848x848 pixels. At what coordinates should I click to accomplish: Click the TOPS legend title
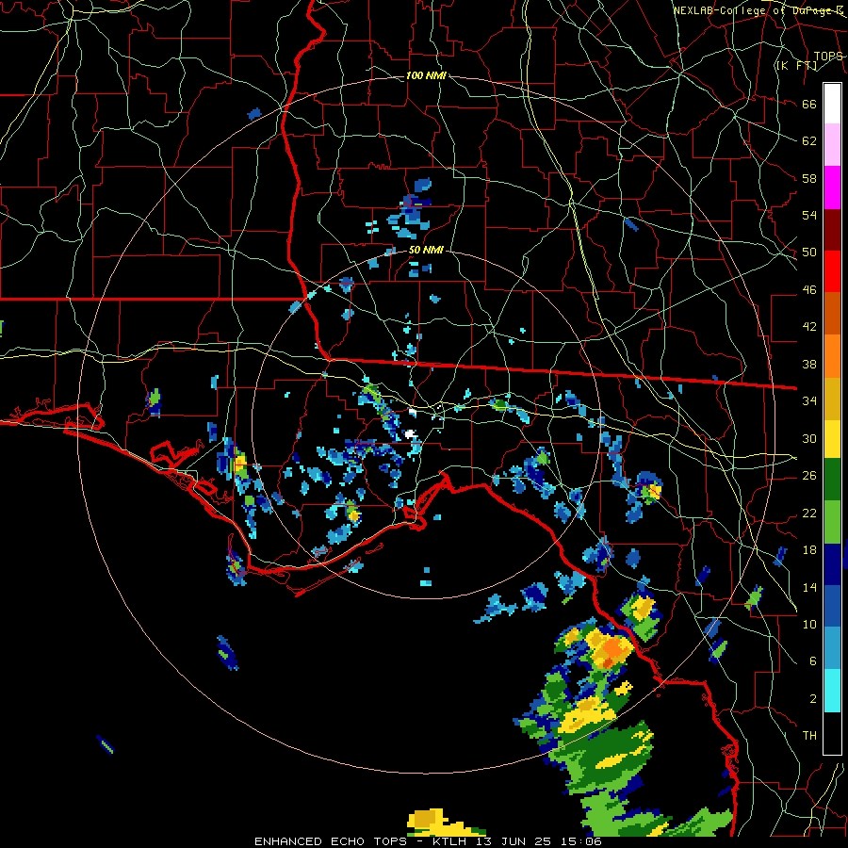click(828, 57)
